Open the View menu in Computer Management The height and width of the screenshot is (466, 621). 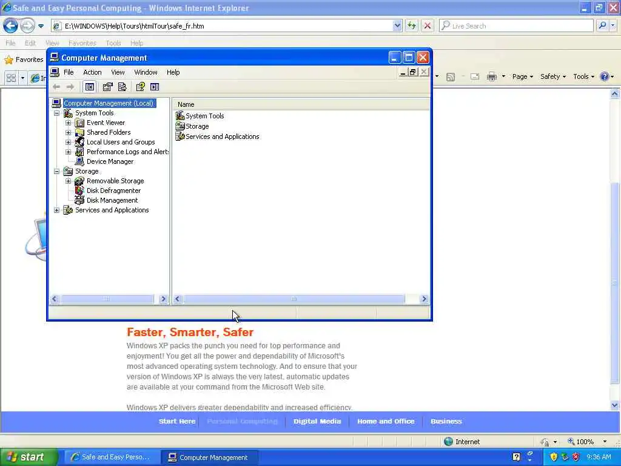pyautogui.click(x=118, y=72)
